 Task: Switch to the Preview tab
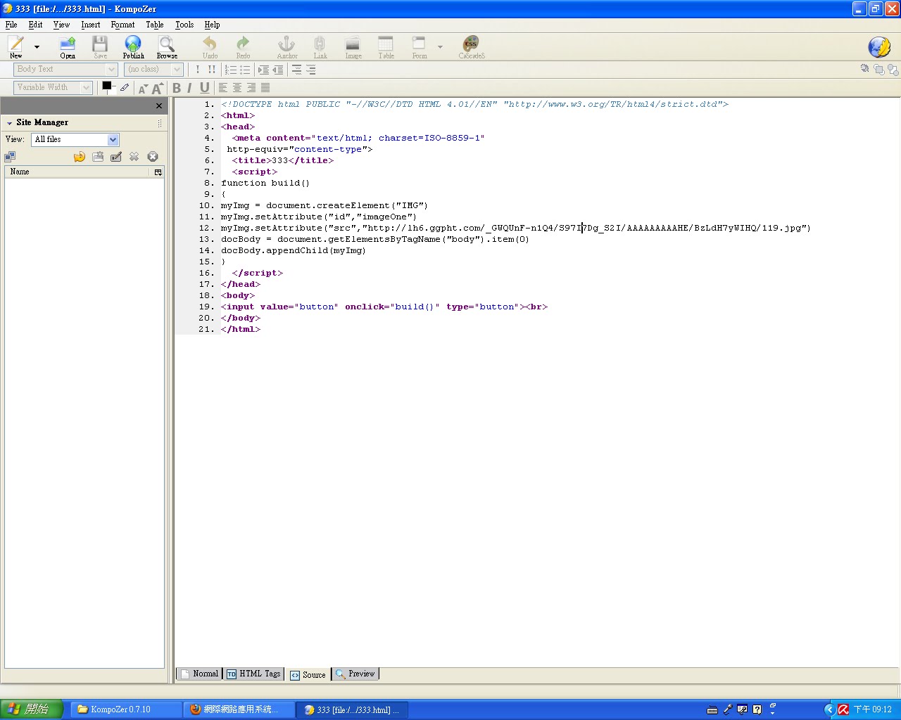355,674
